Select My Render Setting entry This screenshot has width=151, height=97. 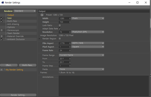[x=14, y=70]
